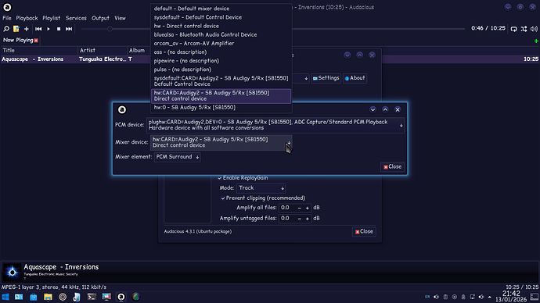
Task: Choose 'pulse - (no description)' option
Action: tap(221, 70)
